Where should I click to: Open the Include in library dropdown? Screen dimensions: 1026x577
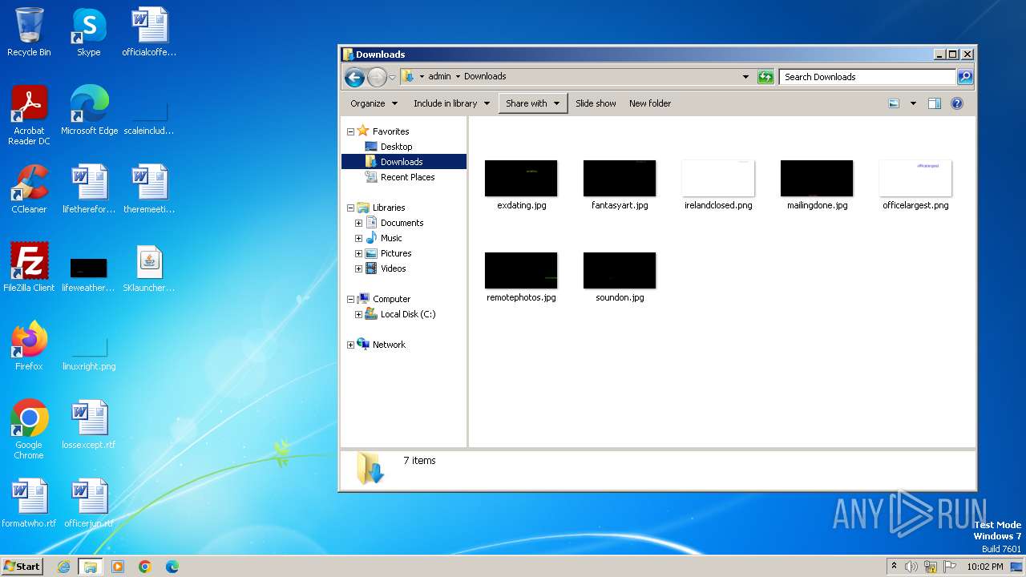tap(451, 103)
